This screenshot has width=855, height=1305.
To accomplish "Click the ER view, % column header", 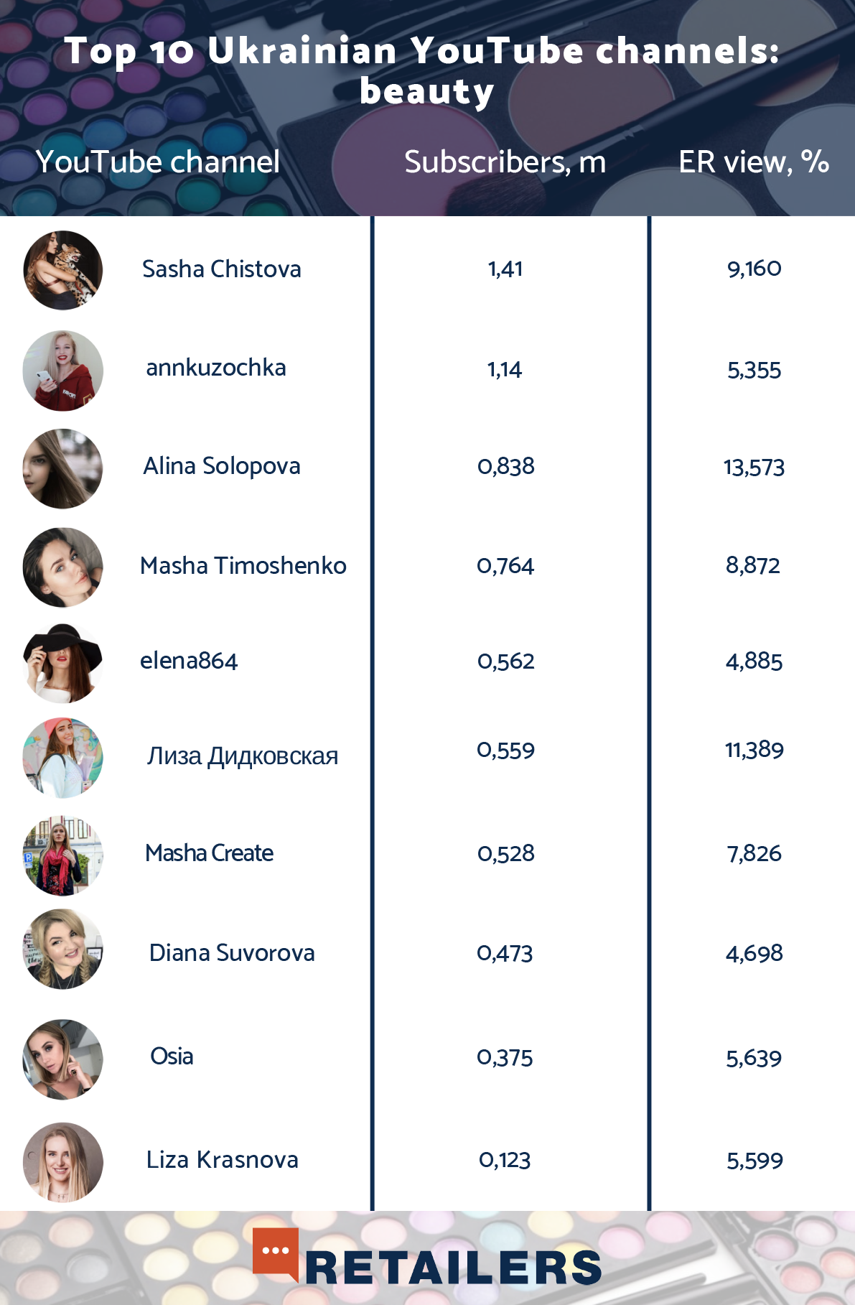I will pos(753,162).
